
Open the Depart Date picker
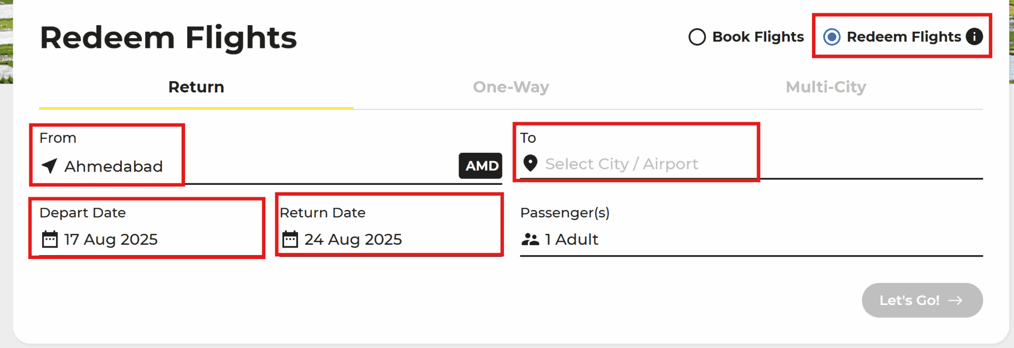coord(111,240)
